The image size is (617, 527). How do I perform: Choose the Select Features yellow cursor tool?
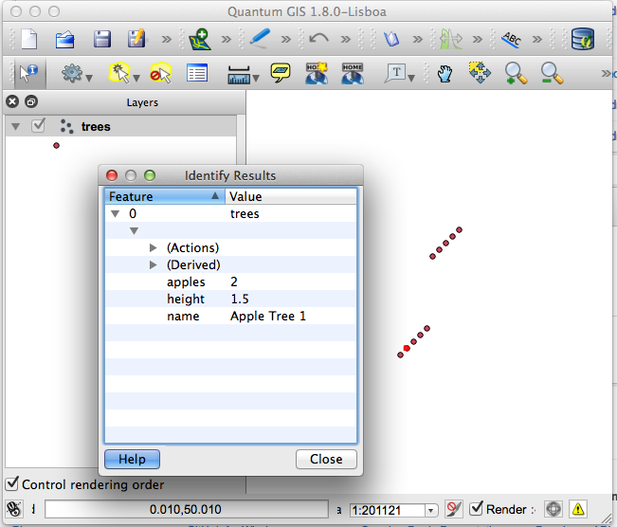(x=119, y=73)
